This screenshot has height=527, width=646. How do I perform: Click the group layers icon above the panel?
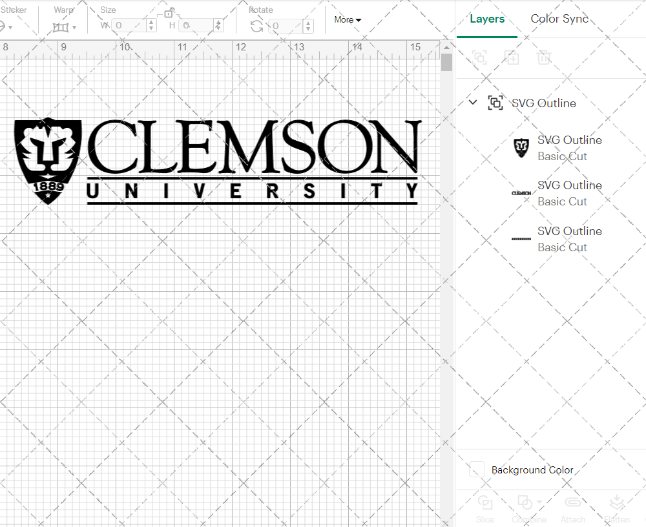coord(480,57)
